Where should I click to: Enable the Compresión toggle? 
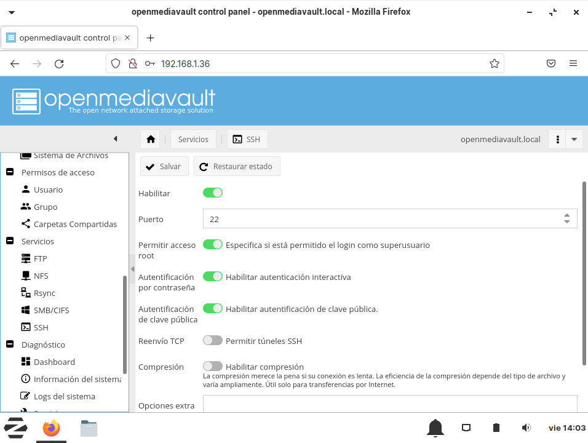(213, 366)
